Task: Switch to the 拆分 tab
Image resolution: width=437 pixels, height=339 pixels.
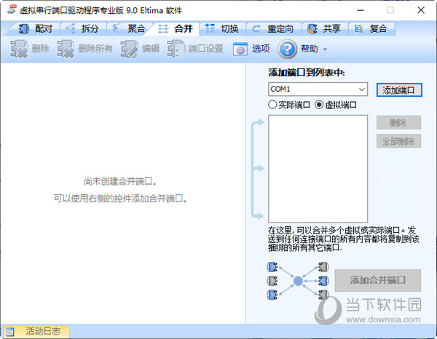Action: tap(83, 28)
